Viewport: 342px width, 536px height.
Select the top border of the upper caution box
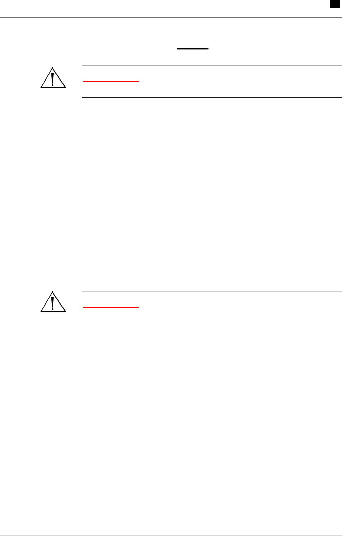pos(212,65)
